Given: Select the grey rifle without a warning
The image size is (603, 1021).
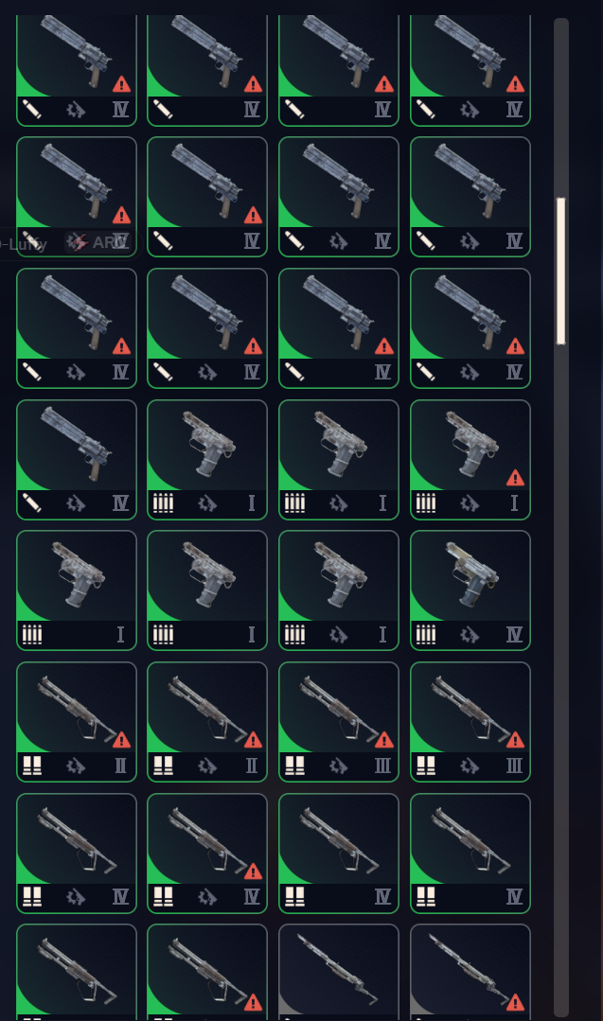Looking at the screenshot, I should coord(339,972).
